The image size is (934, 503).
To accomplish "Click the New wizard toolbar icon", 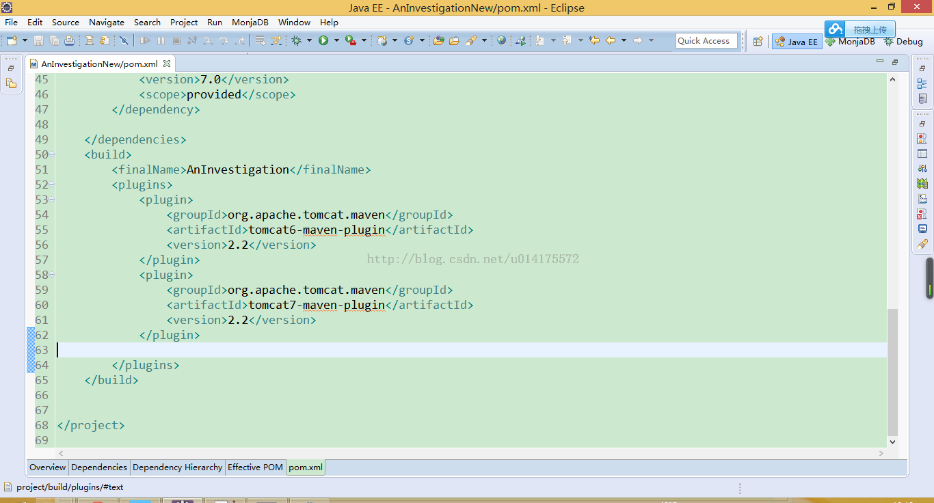I will pyautogui.click(x=11, y=41).
